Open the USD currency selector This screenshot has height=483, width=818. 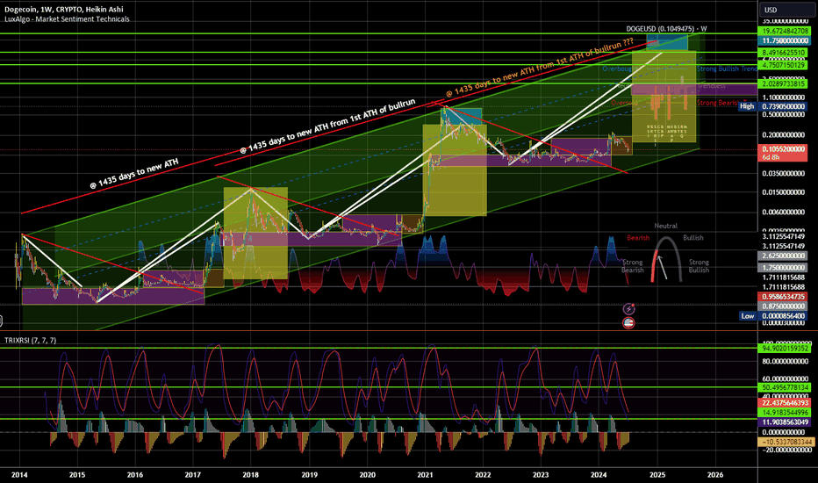point(786,10)
